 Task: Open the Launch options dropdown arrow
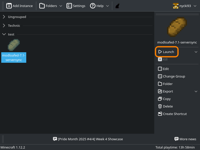click(196, 52)
